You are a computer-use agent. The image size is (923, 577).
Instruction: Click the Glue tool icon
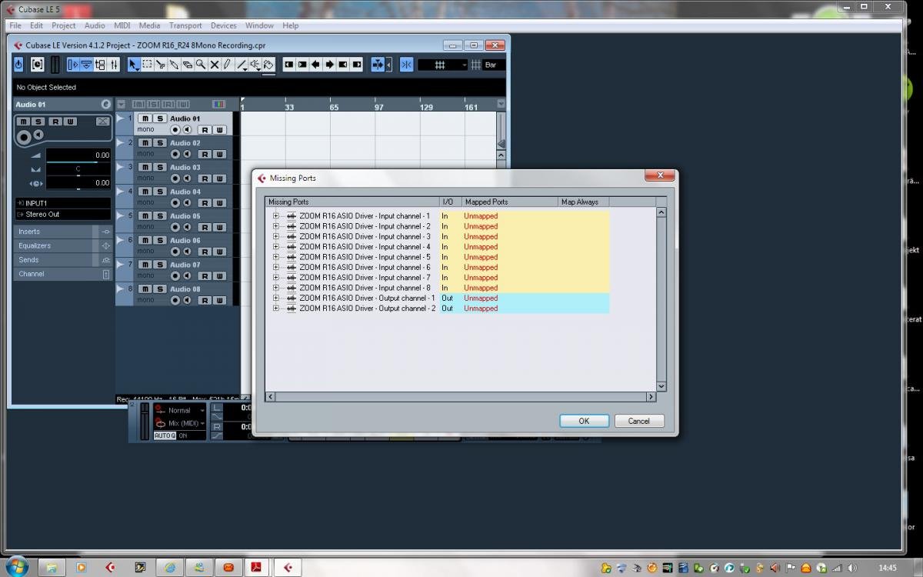click(174, 65)
